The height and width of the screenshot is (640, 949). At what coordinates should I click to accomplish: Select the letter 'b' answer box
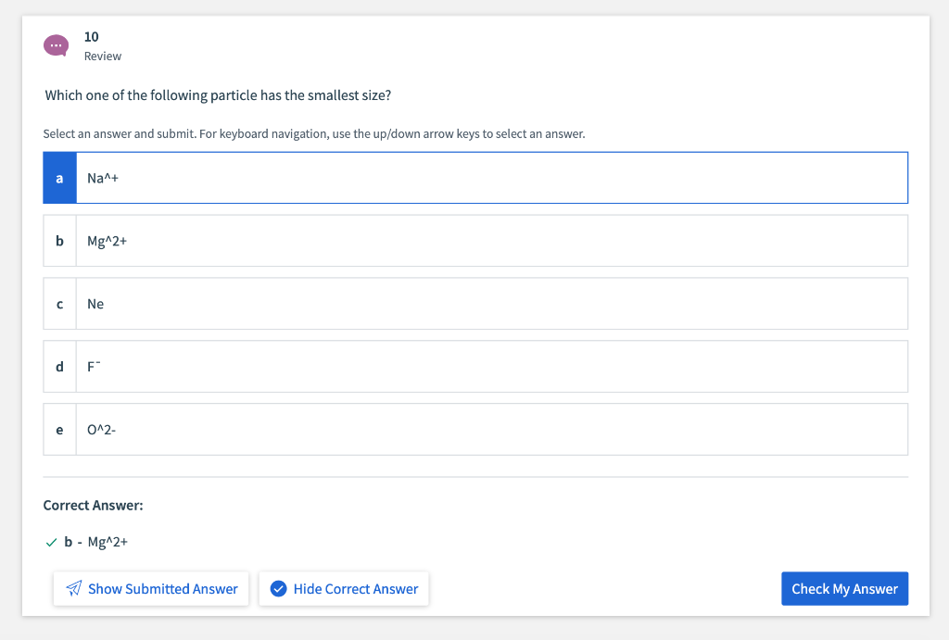point(59,241)
